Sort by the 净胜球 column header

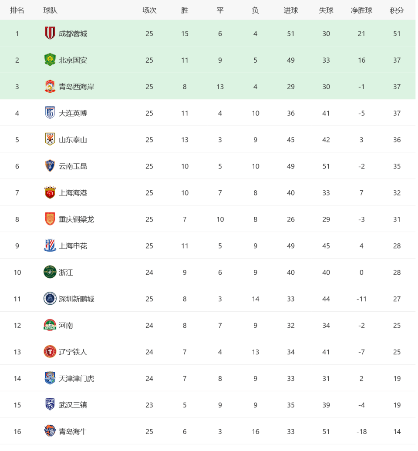point(361,10)
